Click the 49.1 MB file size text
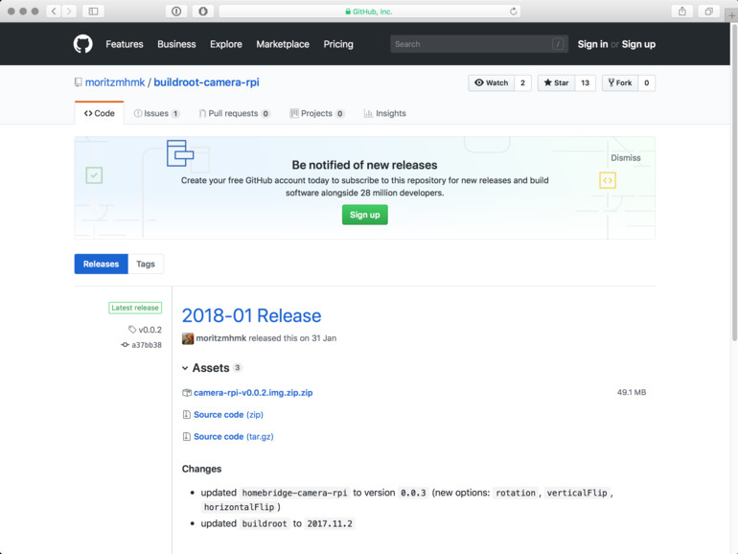Screen dimensions: 738x554 tap(632, 393)
